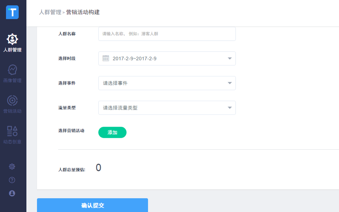Open 画像管理 sidebar icon

[12, 70]
